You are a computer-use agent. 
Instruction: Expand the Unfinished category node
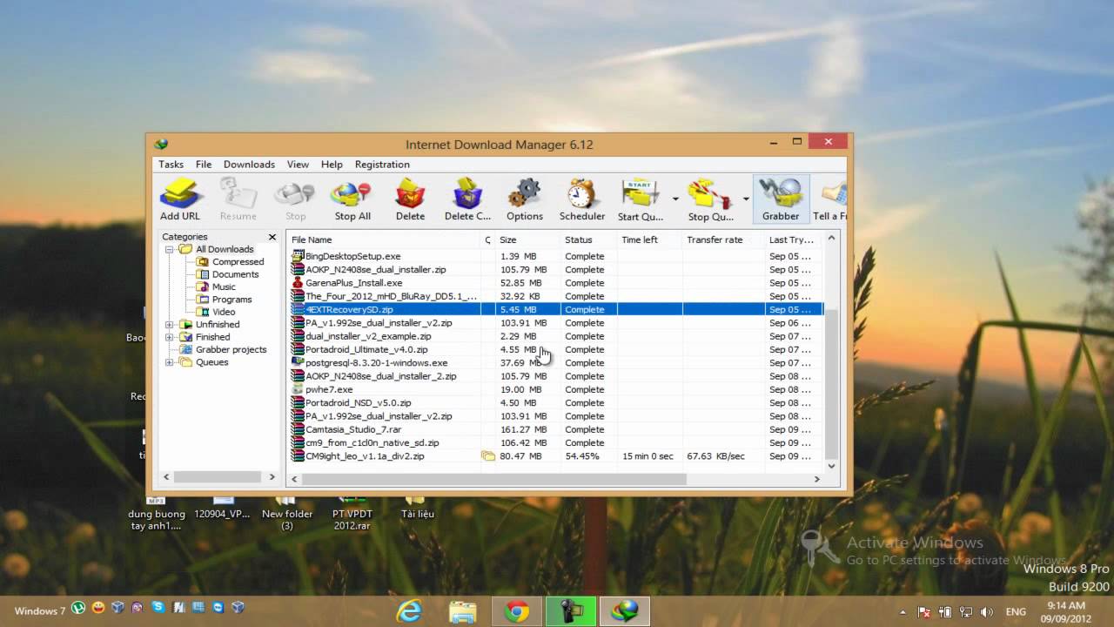coord(170,325)
